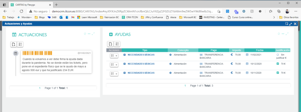Click the search icon in modal header
301x112 pixels.
(287, 24)
